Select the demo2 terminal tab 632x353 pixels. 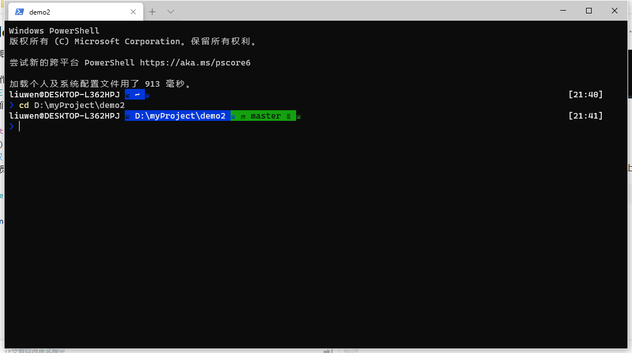point(76,12)
